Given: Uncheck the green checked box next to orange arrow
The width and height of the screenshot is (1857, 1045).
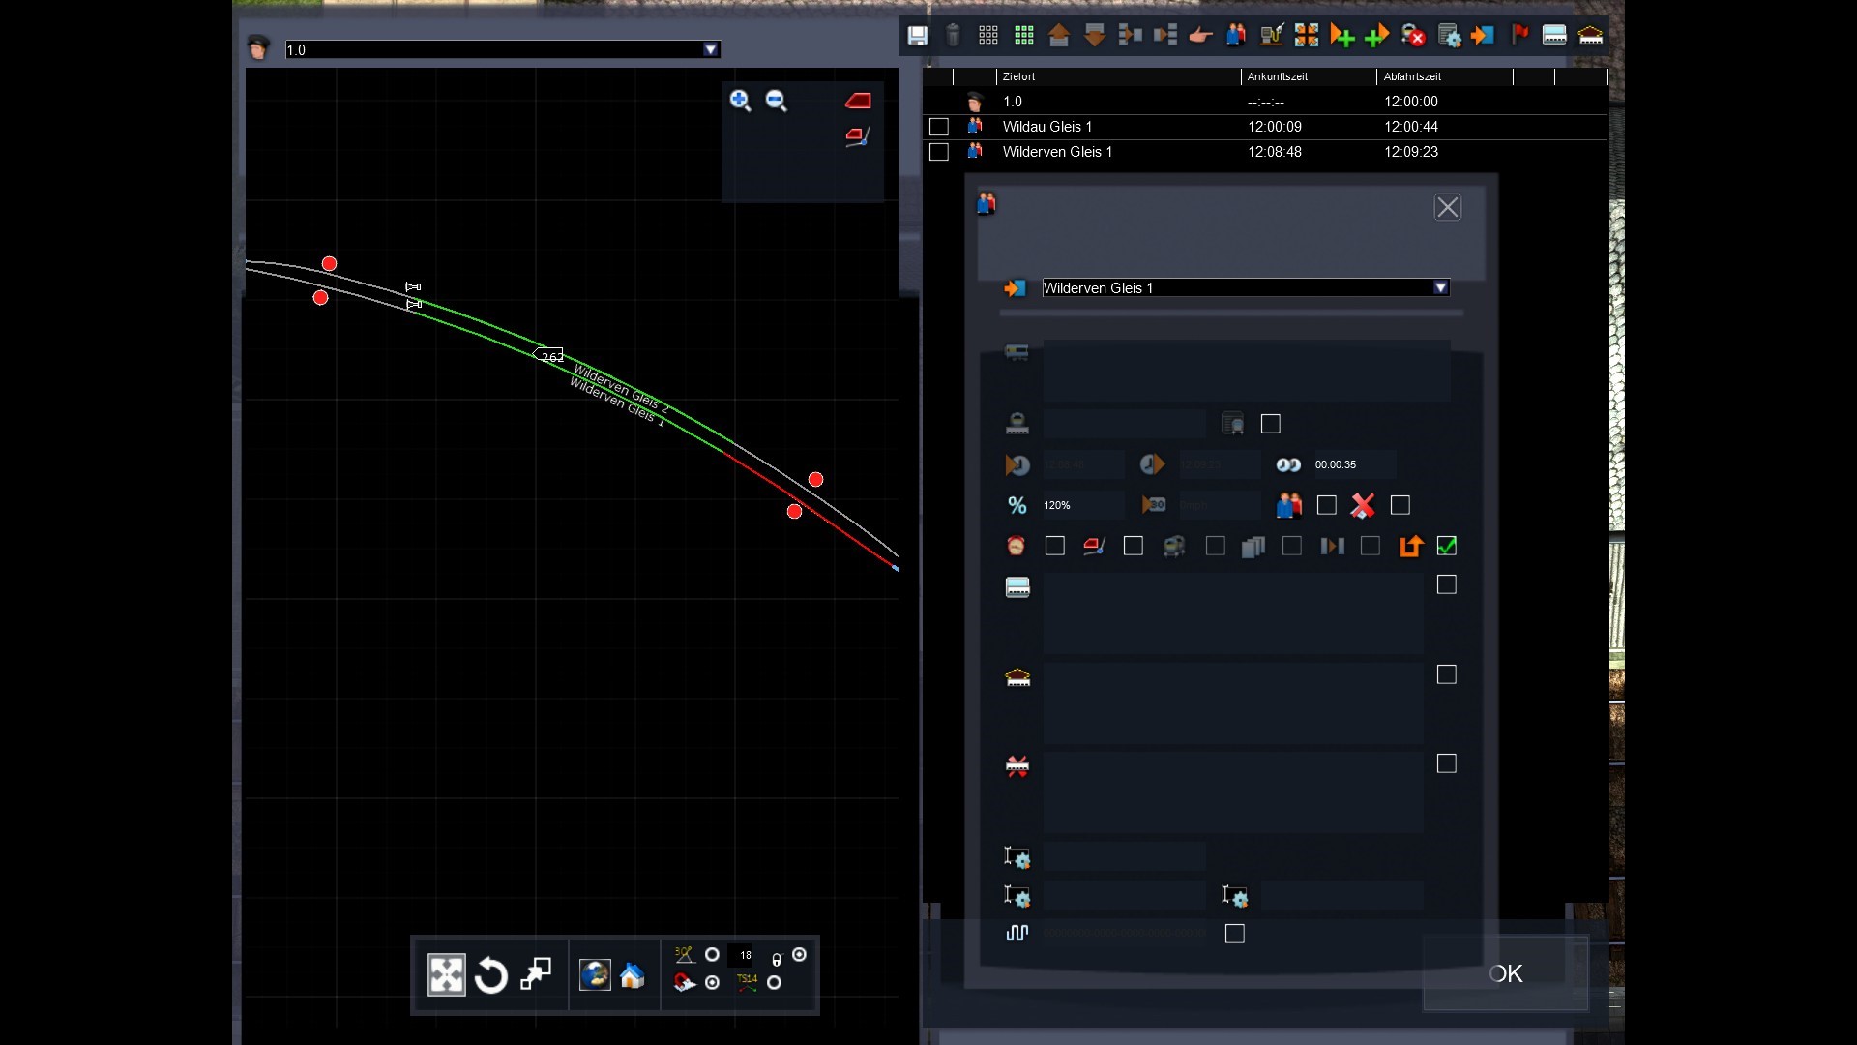Looking at the screenshot, I should 1447,547.
